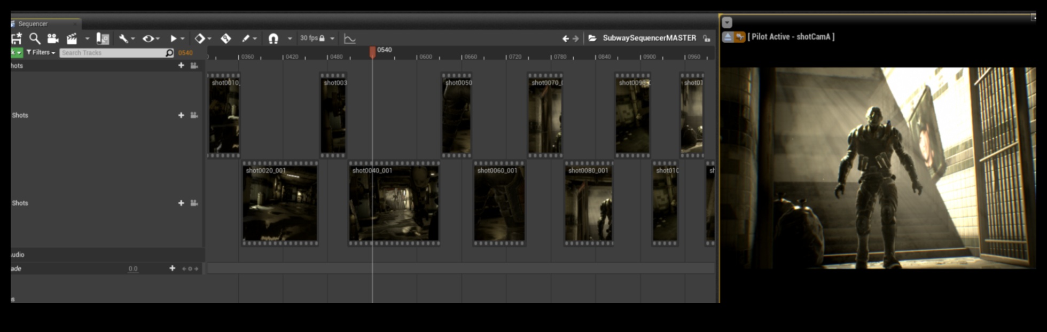Expand the Filters dropdown

click(x=41, y=52)
